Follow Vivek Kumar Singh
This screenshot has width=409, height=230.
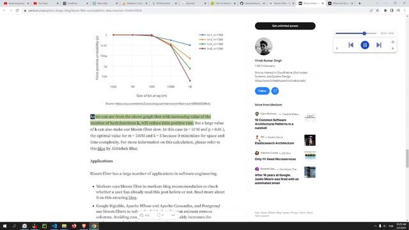[x=262, y=91]
